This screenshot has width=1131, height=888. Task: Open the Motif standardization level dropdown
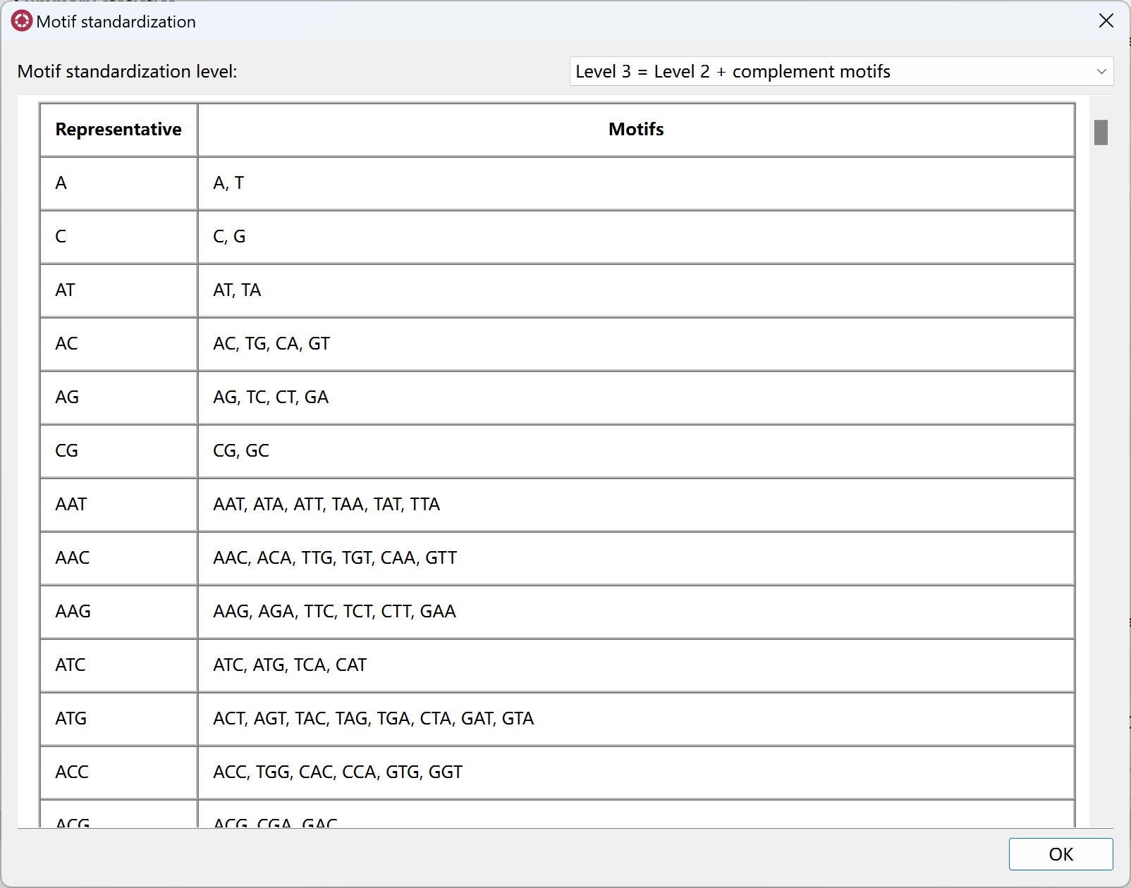coord(841,71)
